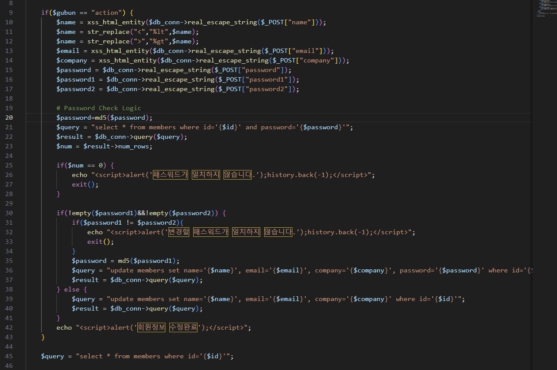
Task: Click the '변경할 패스워드가' alert text on line 32
Action: click(198, 232)
